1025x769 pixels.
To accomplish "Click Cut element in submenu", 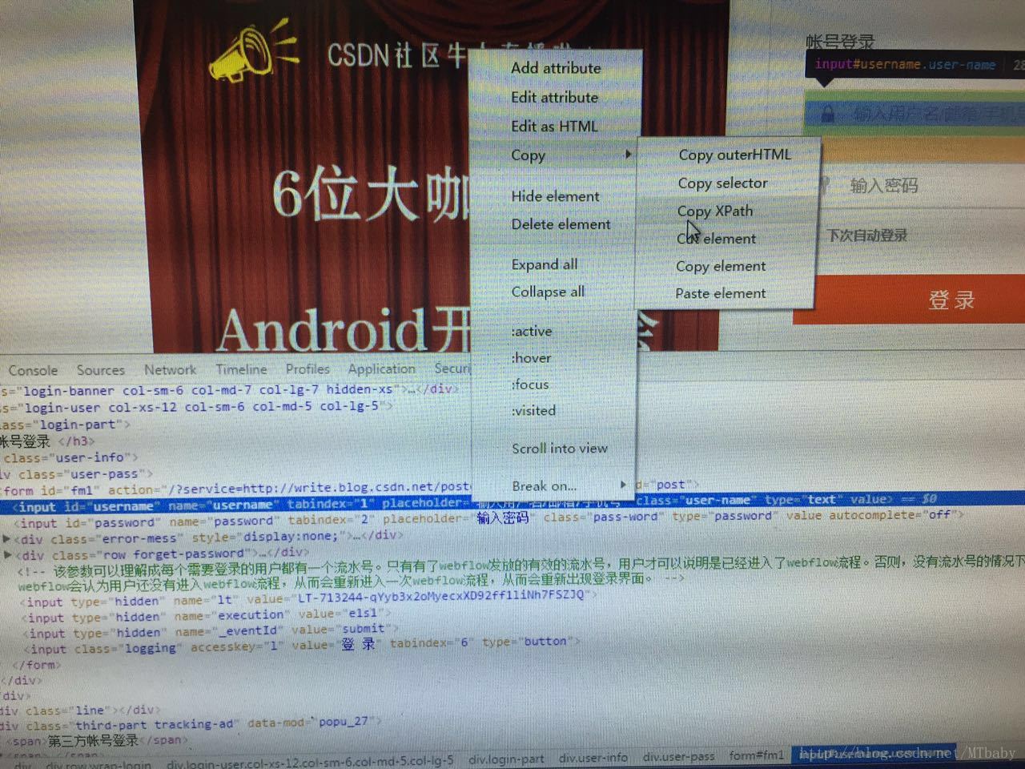I will coord(716,239).
